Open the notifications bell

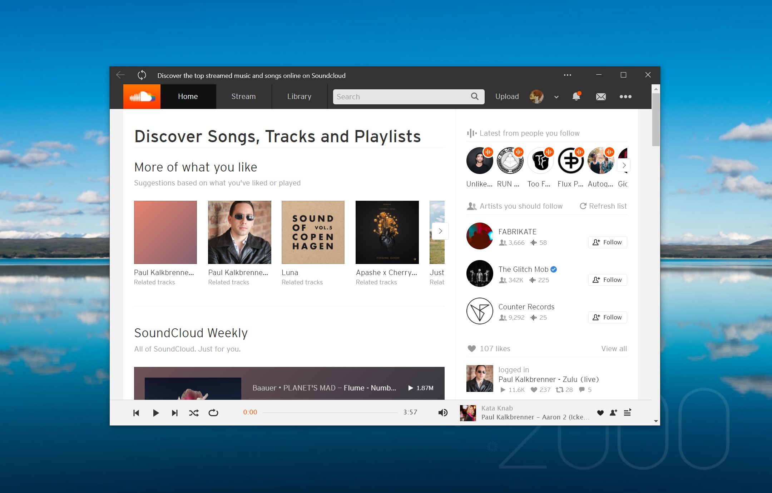[x=576, y=96]
